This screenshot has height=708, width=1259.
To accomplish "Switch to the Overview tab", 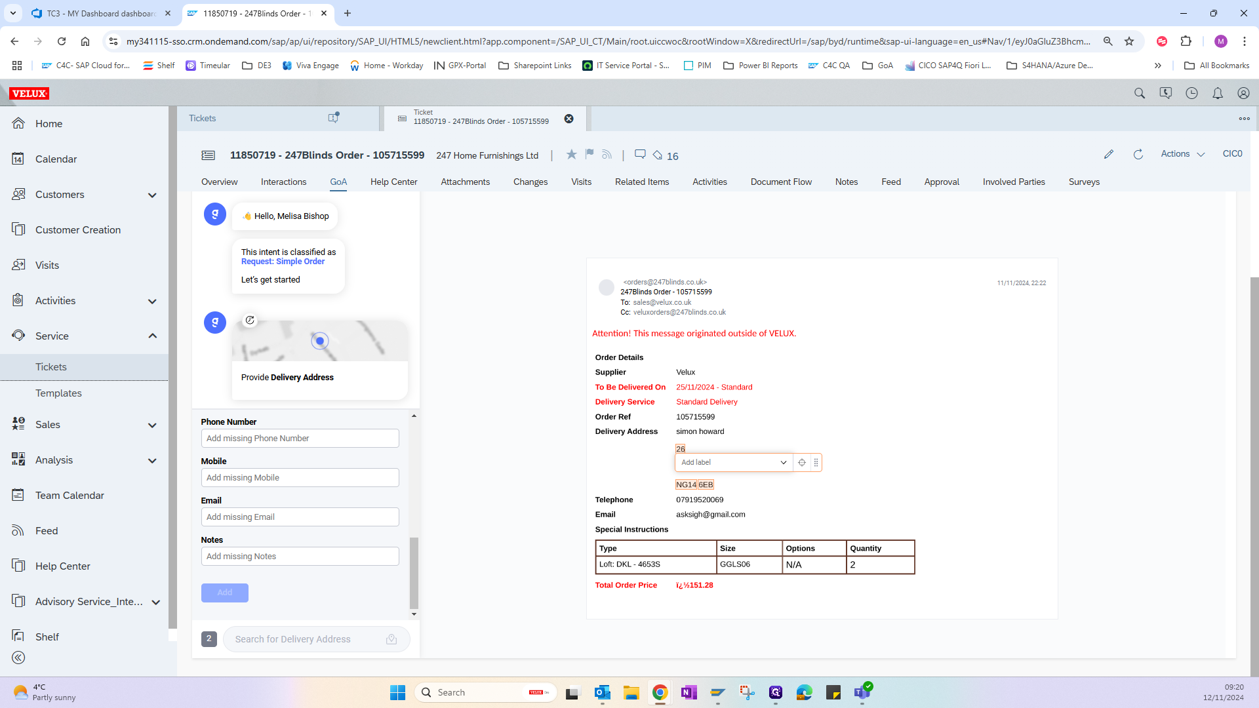I will pos(219,182).
